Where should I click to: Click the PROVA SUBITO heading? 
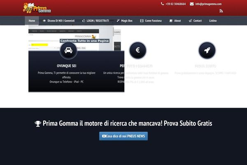tap(205, 66)
